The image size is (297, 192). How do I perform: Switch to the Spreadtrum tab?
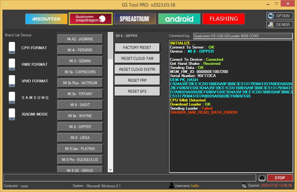pos(135,19)
